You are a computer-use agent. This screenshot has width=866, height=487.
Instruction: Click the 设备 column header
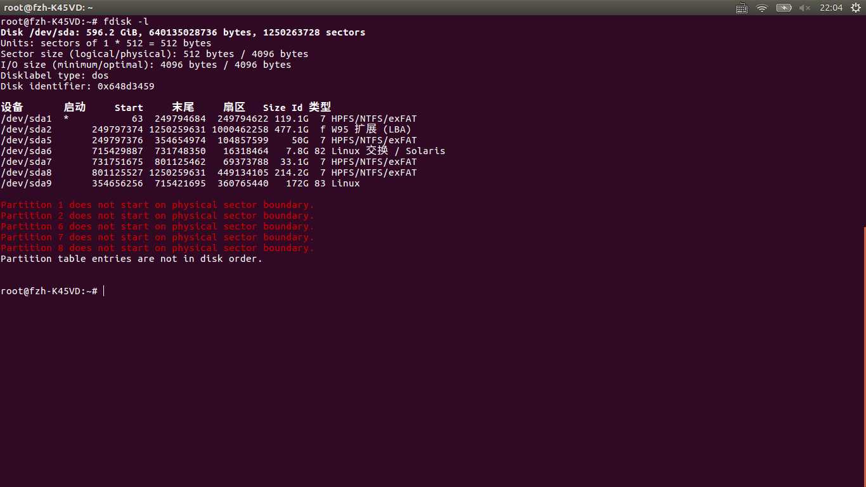12,107
